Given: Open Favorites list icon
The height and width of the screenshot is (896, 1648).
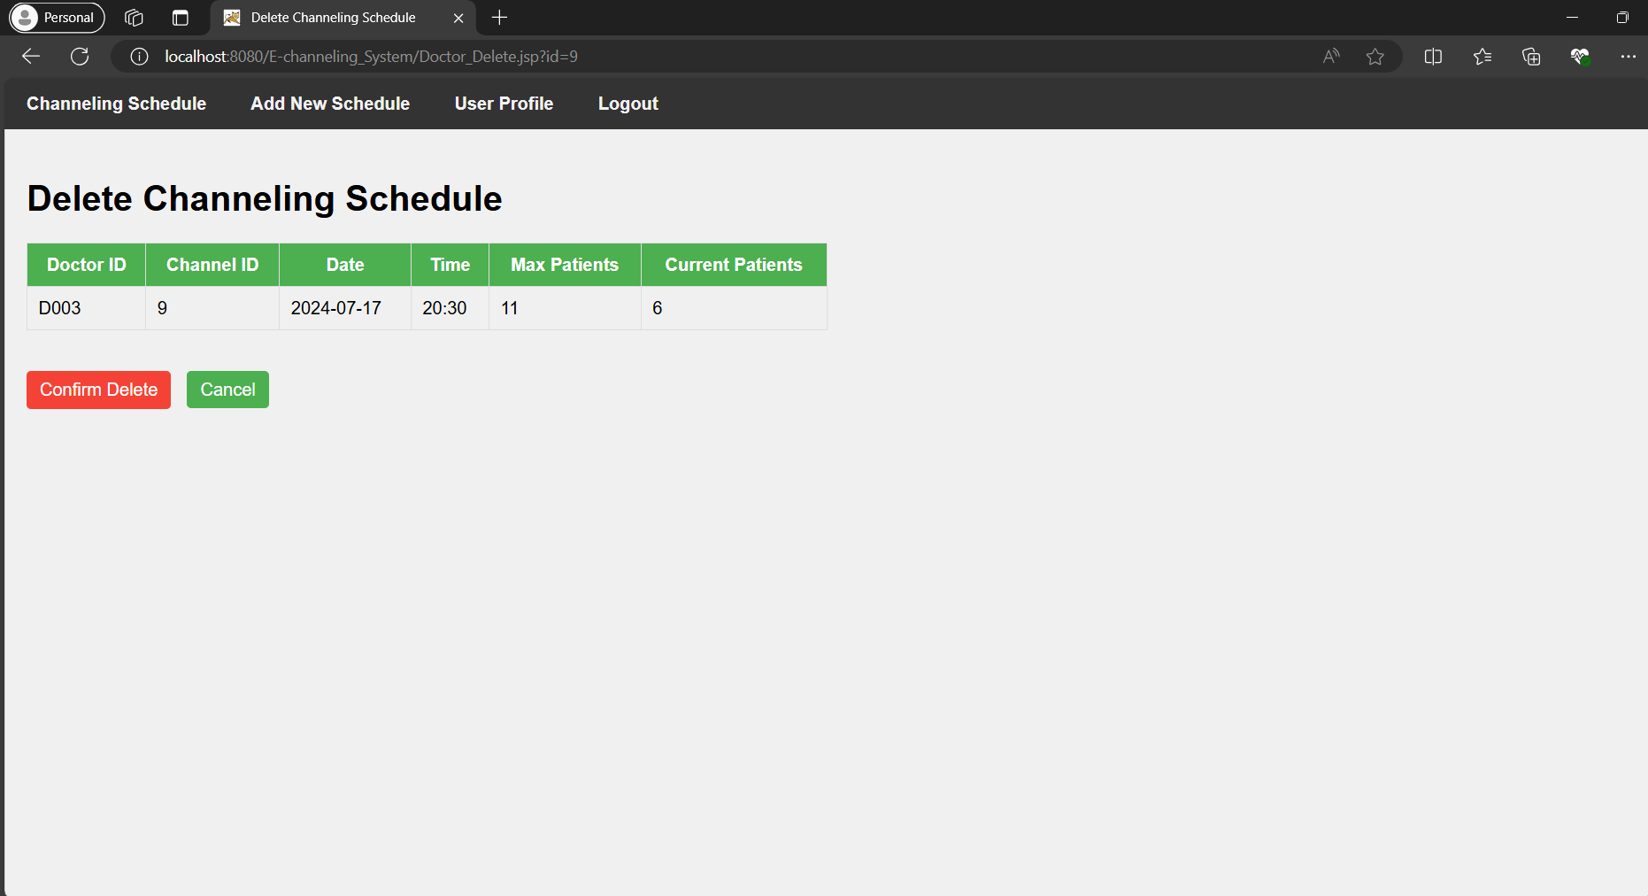Looking at the screenshot, I should point(1482,57).
